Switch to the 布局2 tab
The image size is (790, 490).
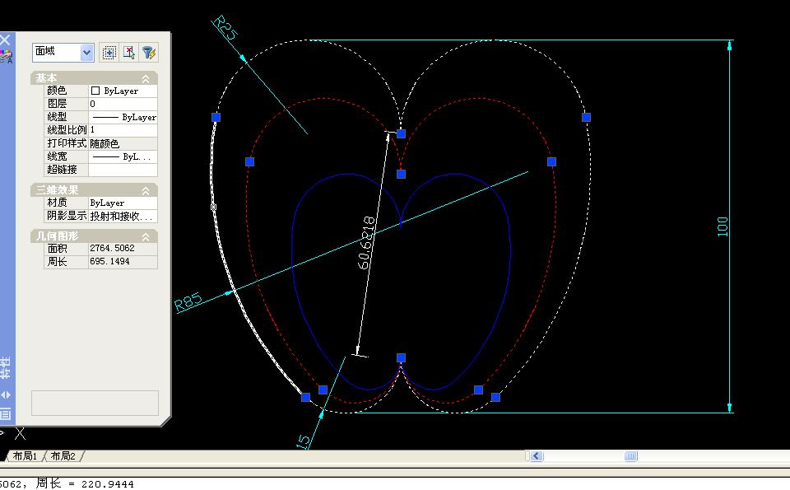click(x=63, y=456)
